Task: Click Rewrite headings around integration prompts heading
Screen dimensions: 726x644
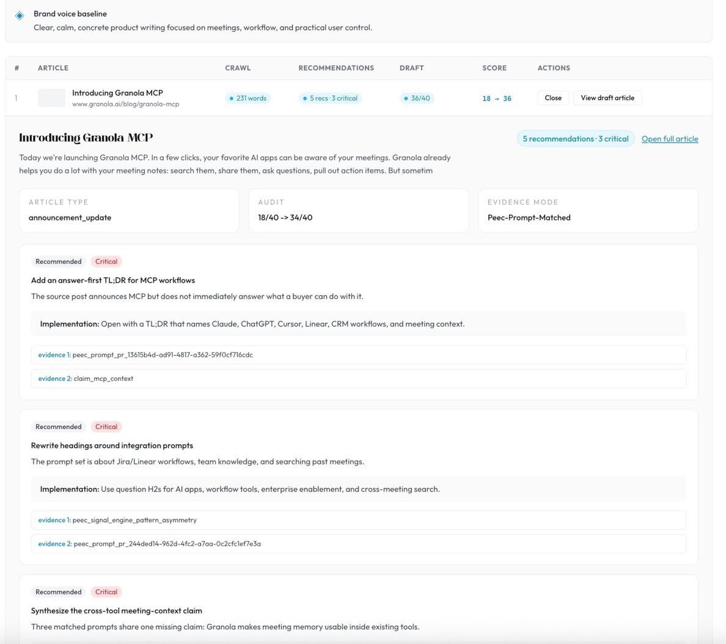Action: point(112,446)
